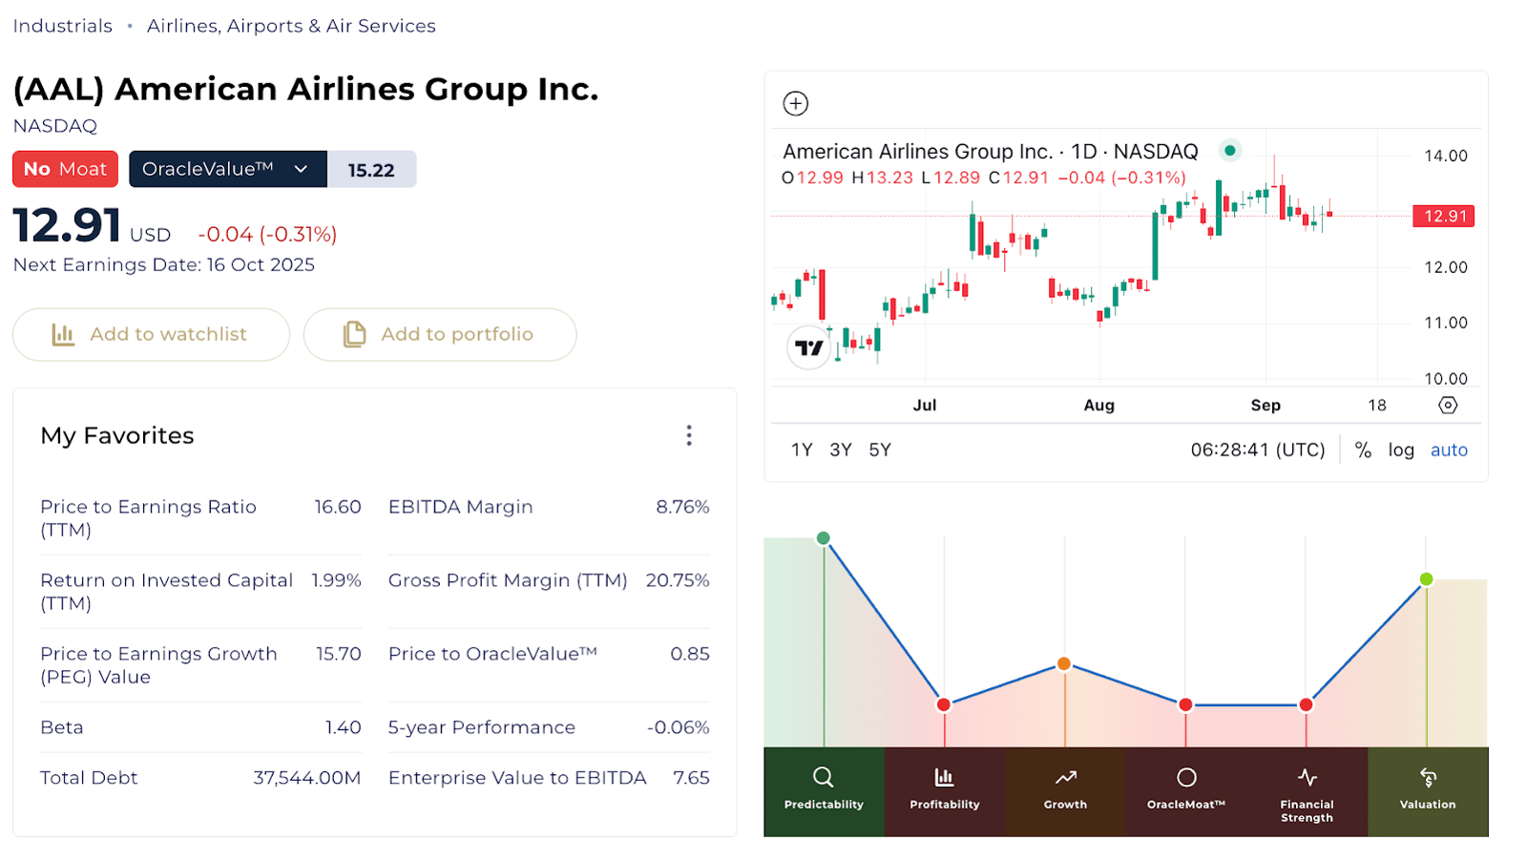This screenshot has height=861, width=1526.
Task: Click the TradingView logo on chart
Action: click(808, 348)
